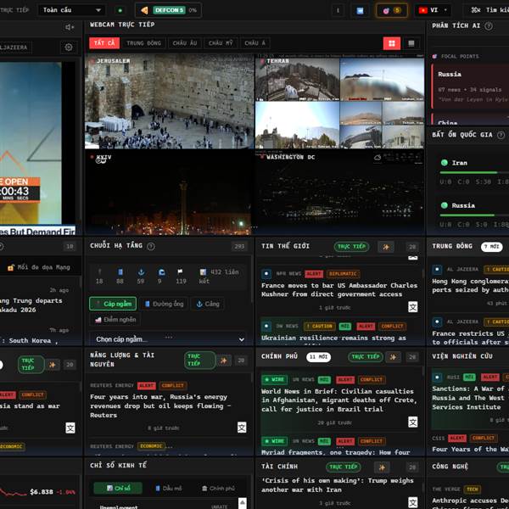
Task: Open the Toàn cầu region dropdown
Action: 72,10
